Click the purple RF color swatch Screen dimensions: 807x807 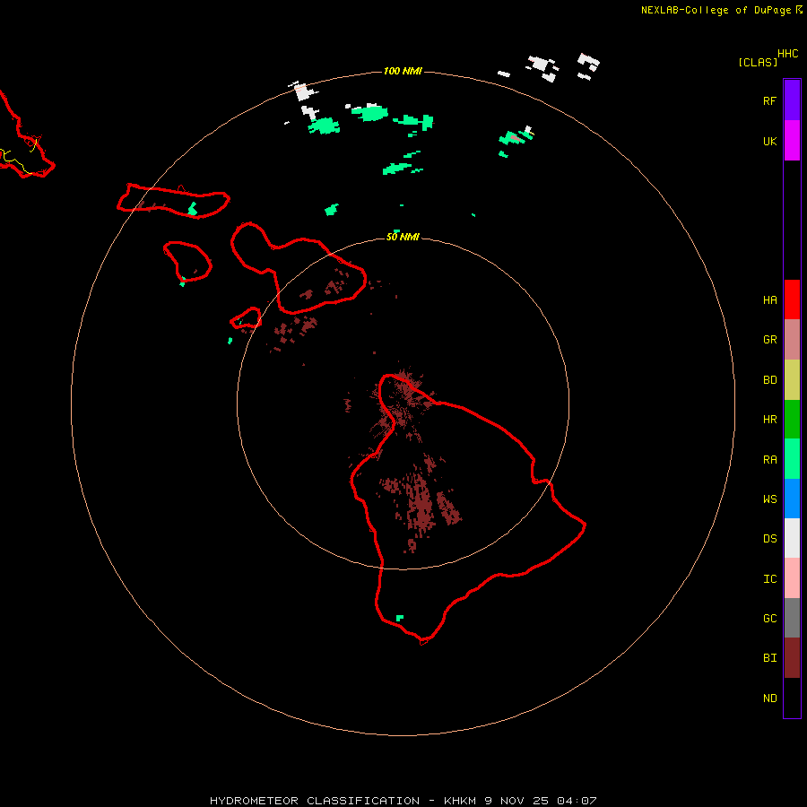[x=792, y=100]
